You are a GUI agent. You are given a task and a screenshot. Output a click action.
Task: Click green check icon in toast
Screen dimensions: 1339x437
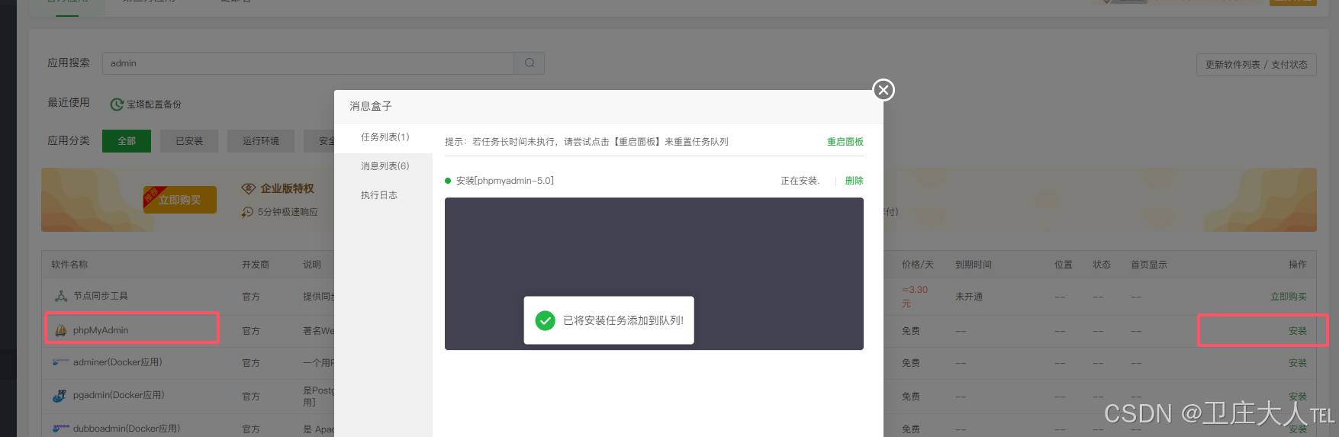pos(545,320)
